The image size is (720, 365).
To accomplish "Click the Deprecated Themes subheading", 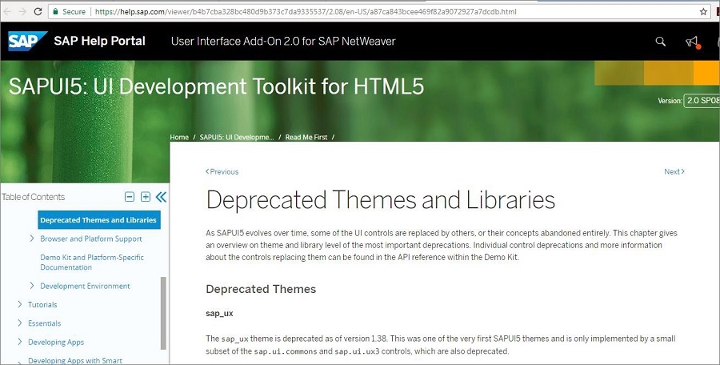I will [261, 289].
